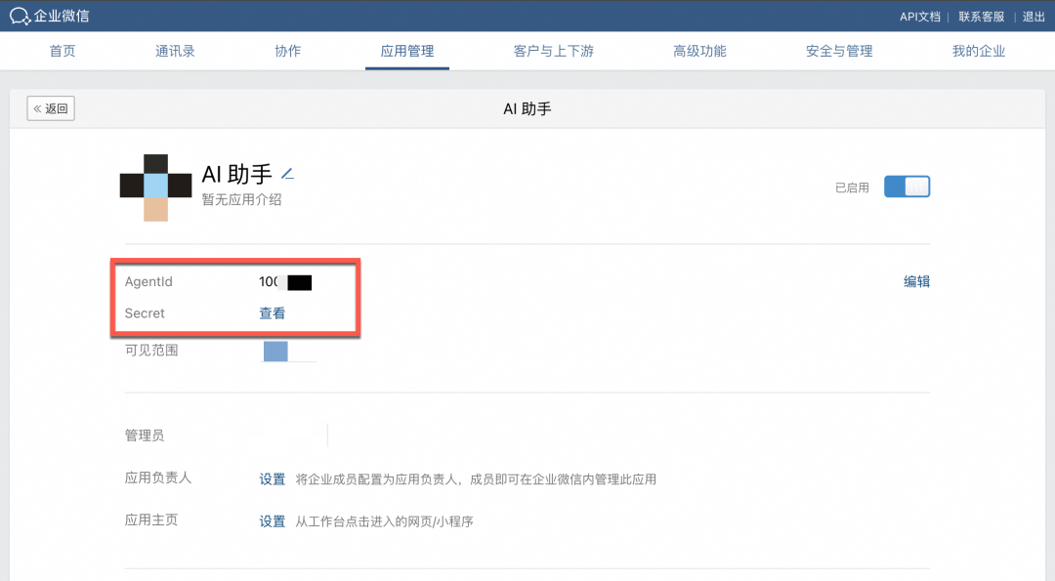Select the 应用管理 tab
The height and width of the screenshot is (581, 1055).
407,51
